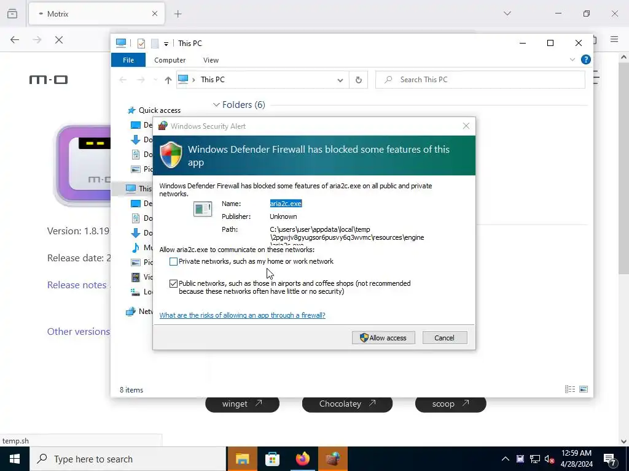Click the muted volume tray icon

pos(550,459)
